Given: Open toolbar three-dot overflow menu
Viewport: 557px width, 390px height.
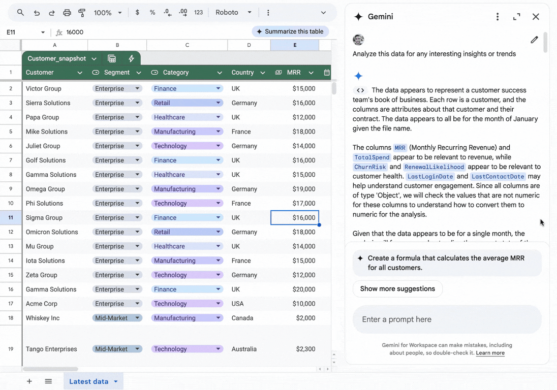Looking at the screenshot, I should click(x=268, y=13).
